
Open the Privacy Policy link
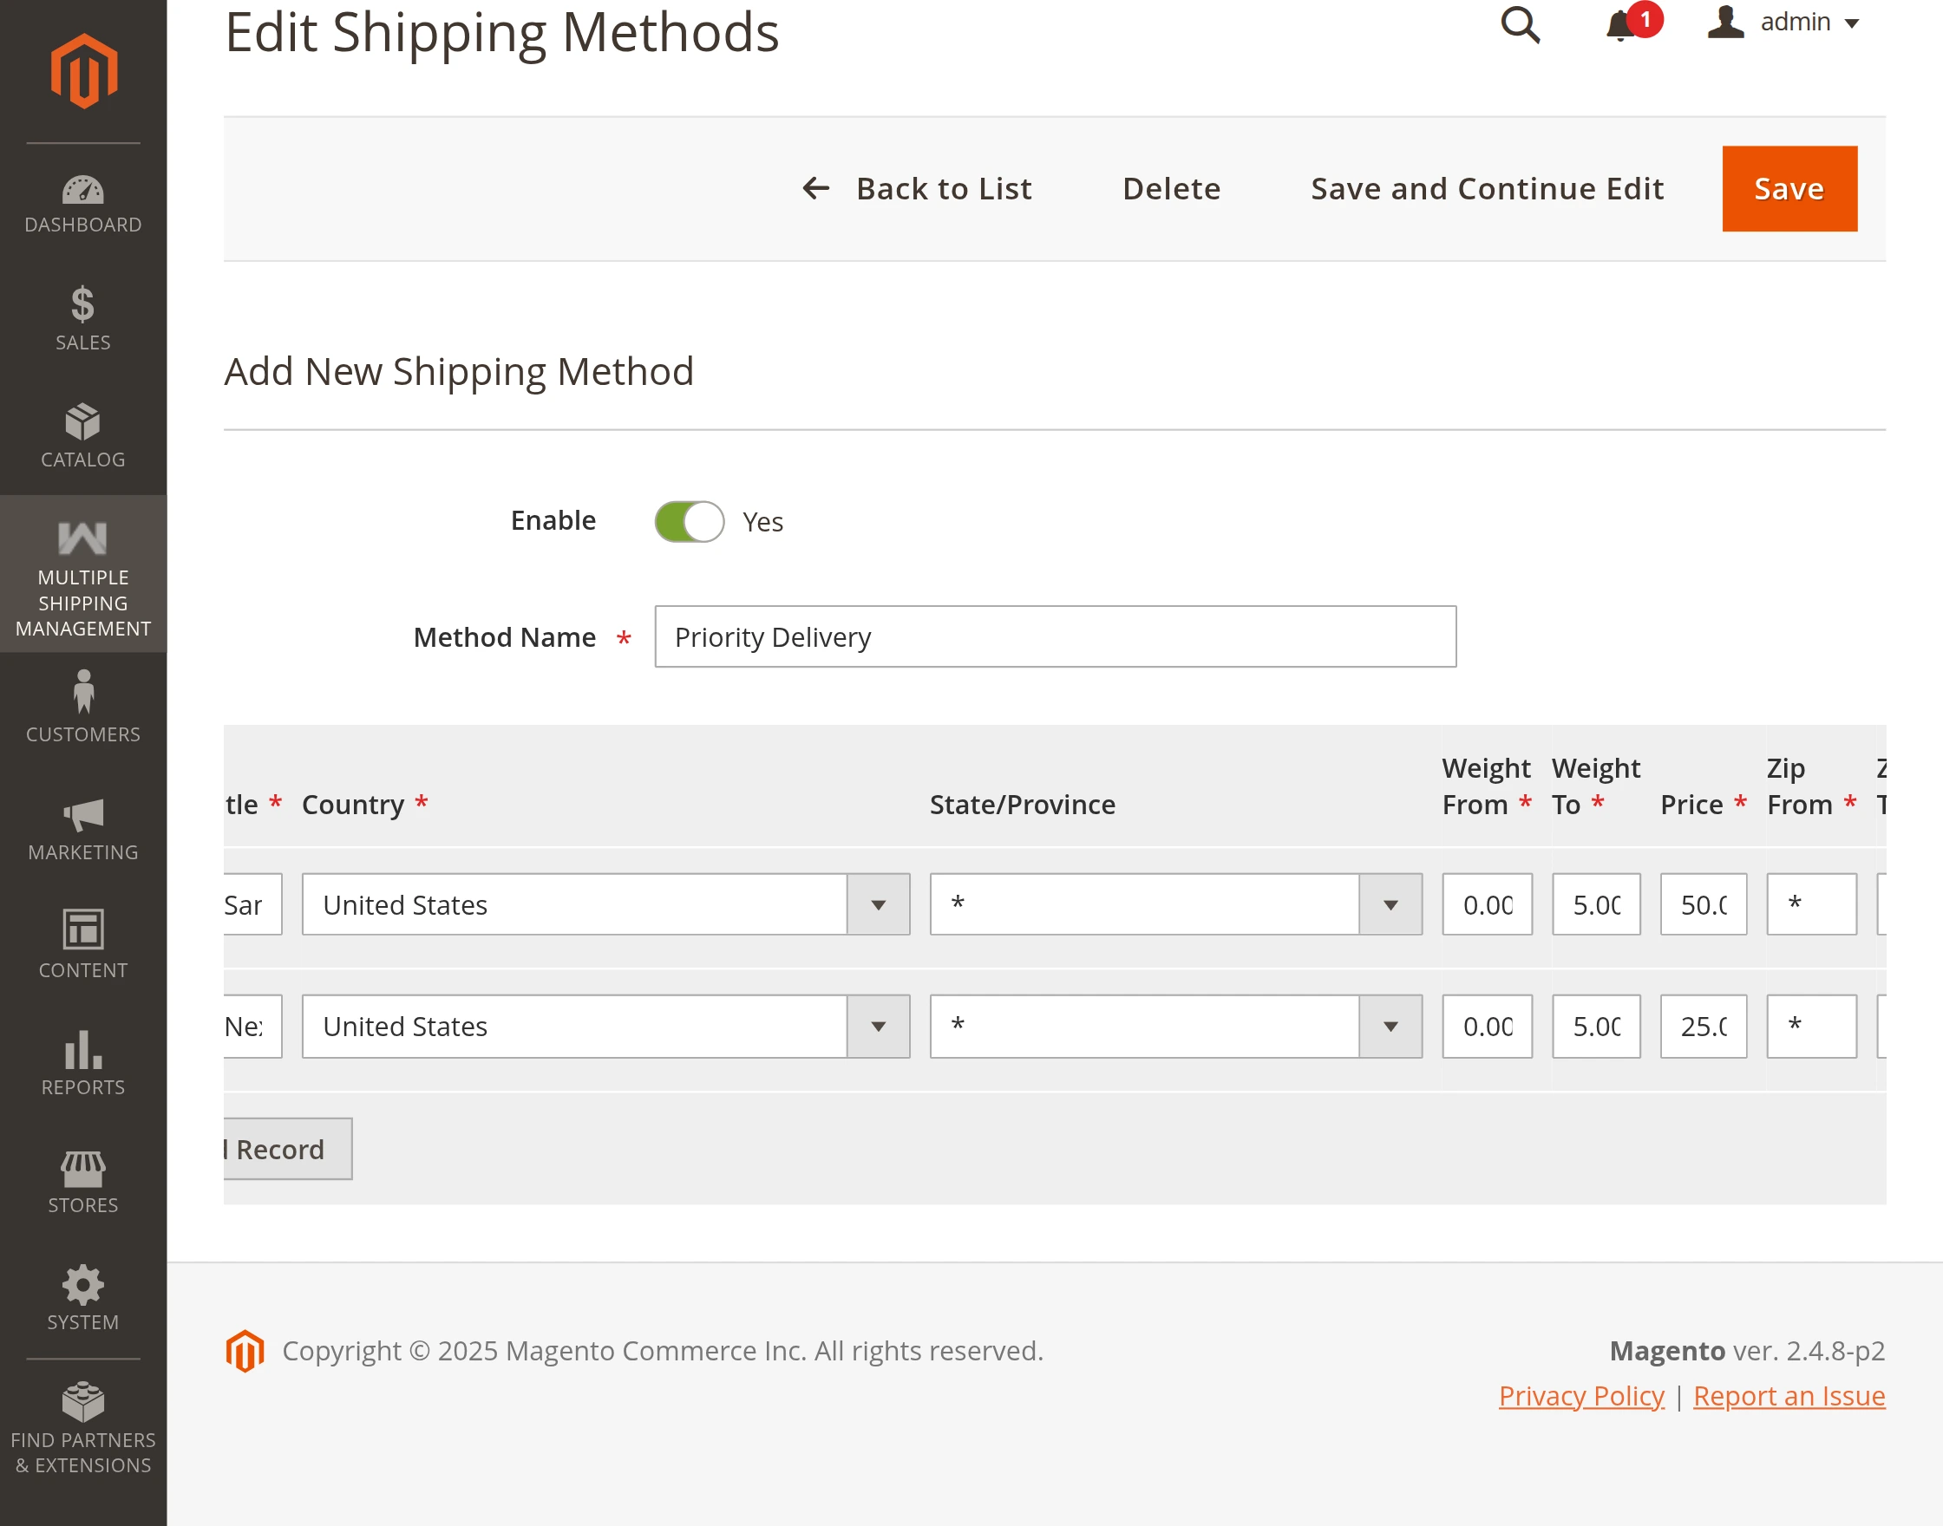click(1580, 1395)
